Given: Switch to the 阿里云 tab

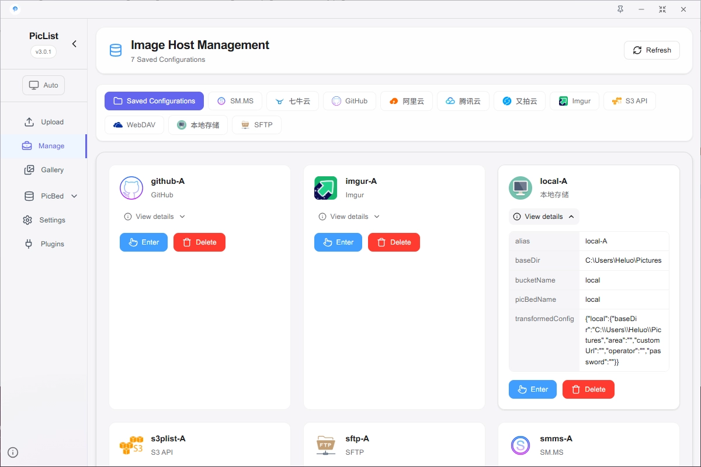Looking at the screenshot, I should click(406, 101).
